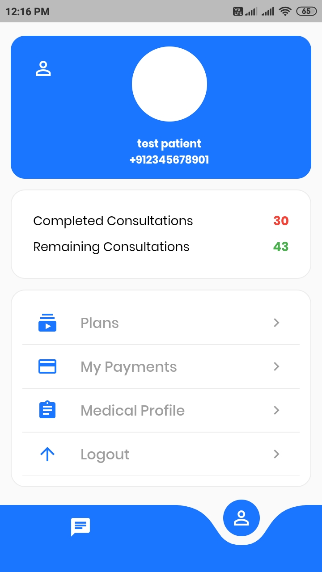The image size is (322, 572).
Task: Tap the person icon in profile header
Action: (43, 69)
